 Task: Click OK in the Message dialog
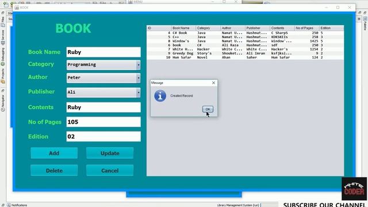coord(208,109)
